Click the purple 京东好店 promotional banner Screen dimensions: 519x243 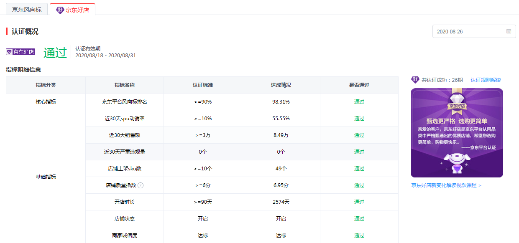coord(457,133)
